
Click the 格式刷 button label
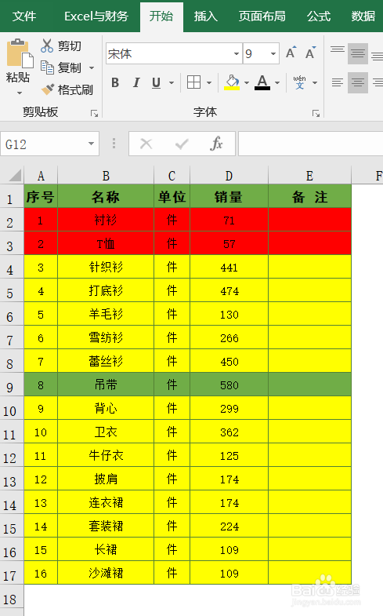[x=75, y=90]
